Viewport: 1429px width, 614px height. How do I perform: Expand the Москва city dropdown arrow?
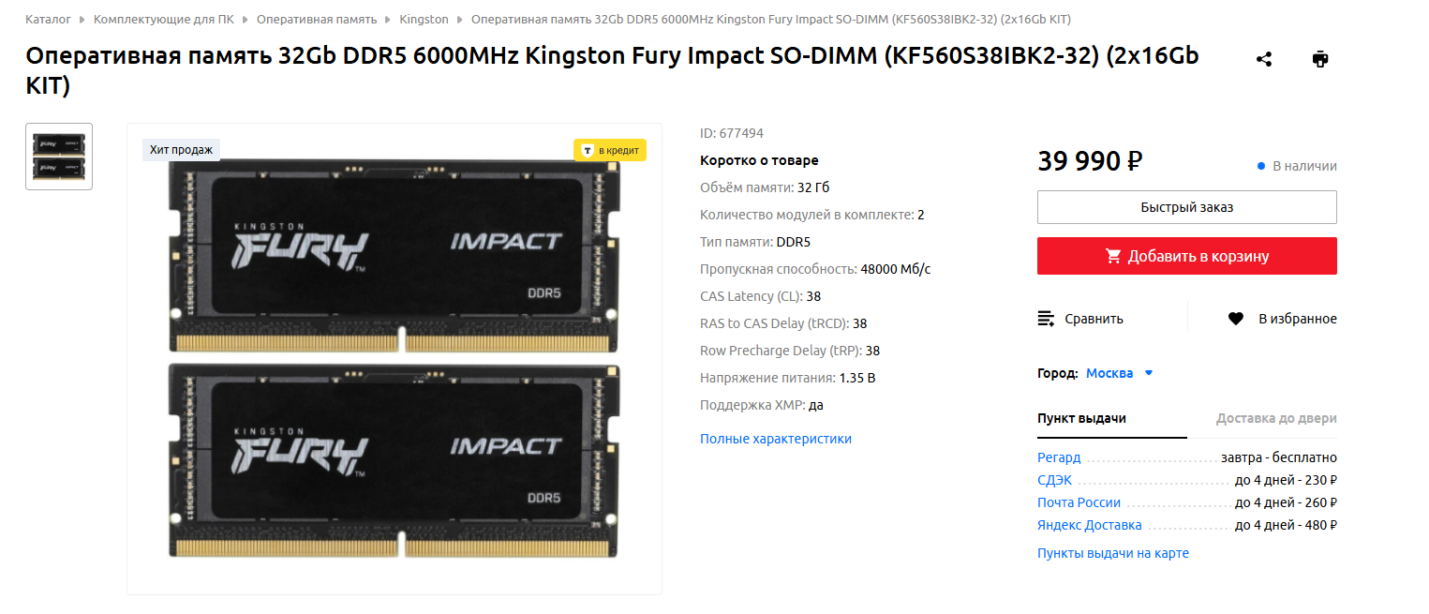point(1149,373)
